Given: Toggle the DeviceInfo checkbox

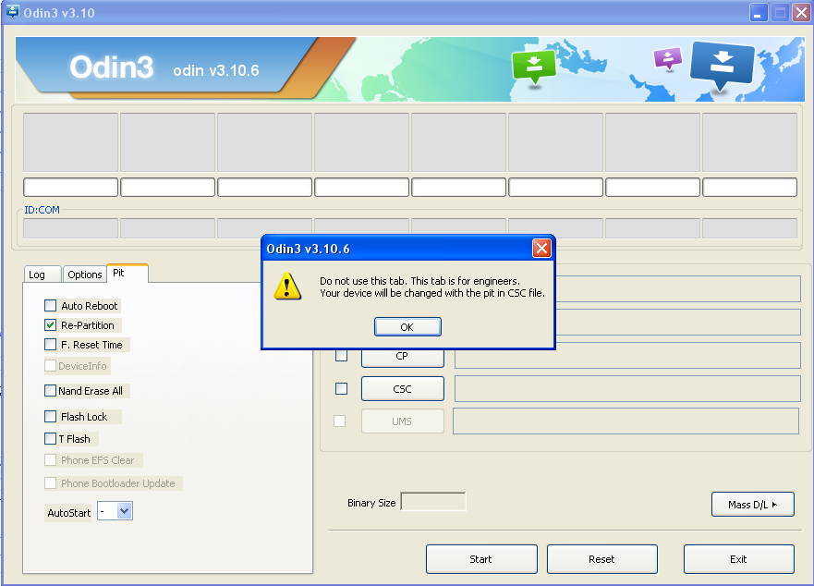Looking at the screenshot, I should point(51,366).
